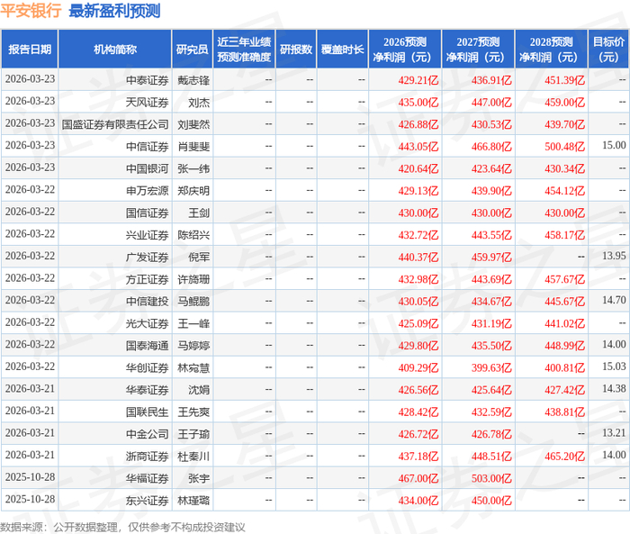This screenshot has height=534, width=630.
Task: Click the 14.38 target price value
Action: [x=614, y=388]
